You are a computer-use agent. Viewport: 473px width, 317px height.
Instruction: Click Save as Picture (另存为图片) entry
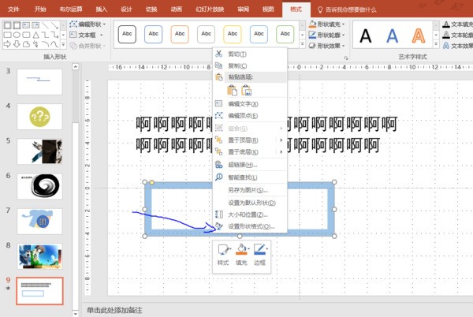248,190
